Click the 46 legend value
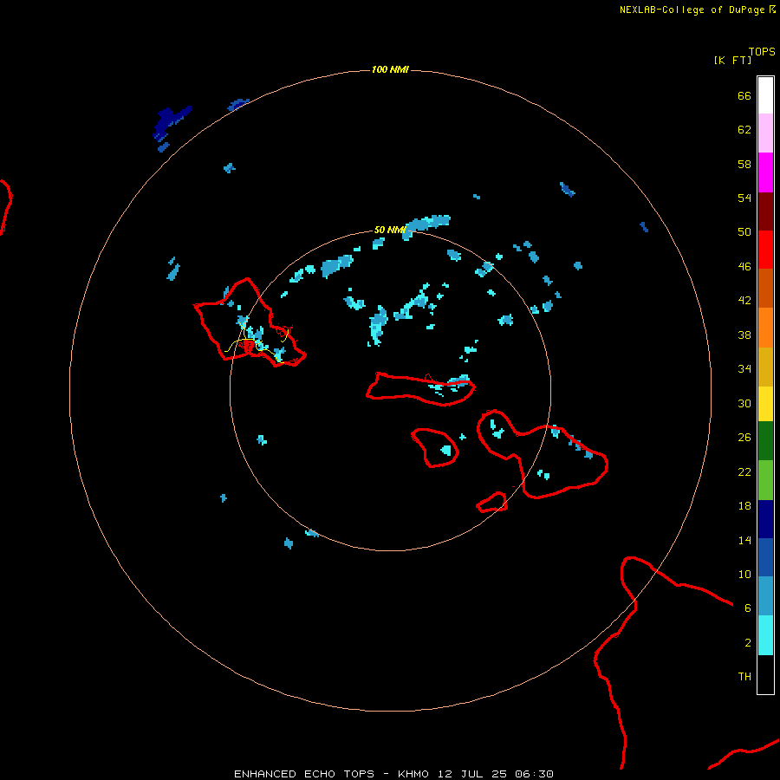This screenshot has height=780, width=780. (x=744, y=267)
